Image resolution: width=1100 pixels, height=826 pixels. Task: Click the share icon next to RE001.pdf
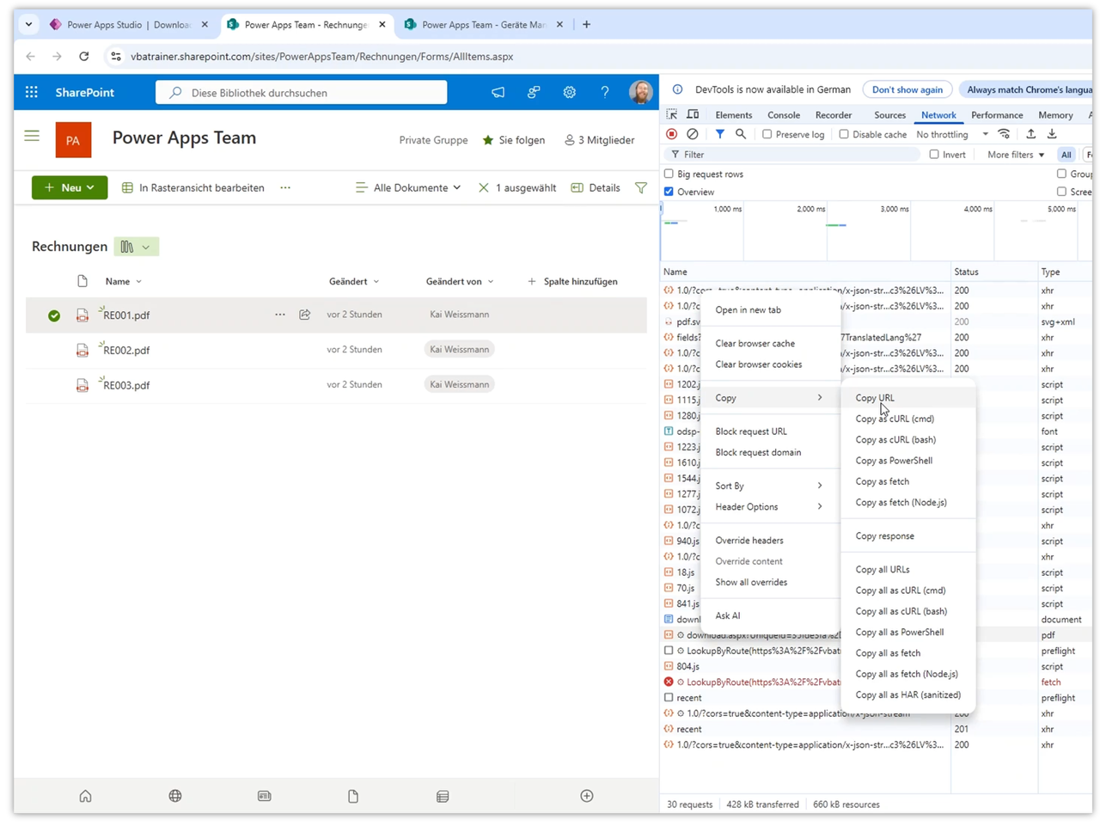click(304, 315)
